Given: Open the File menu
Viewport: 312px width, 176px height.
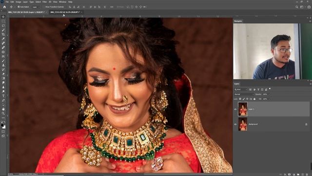Looking at the screenshot, I should 7,2.
